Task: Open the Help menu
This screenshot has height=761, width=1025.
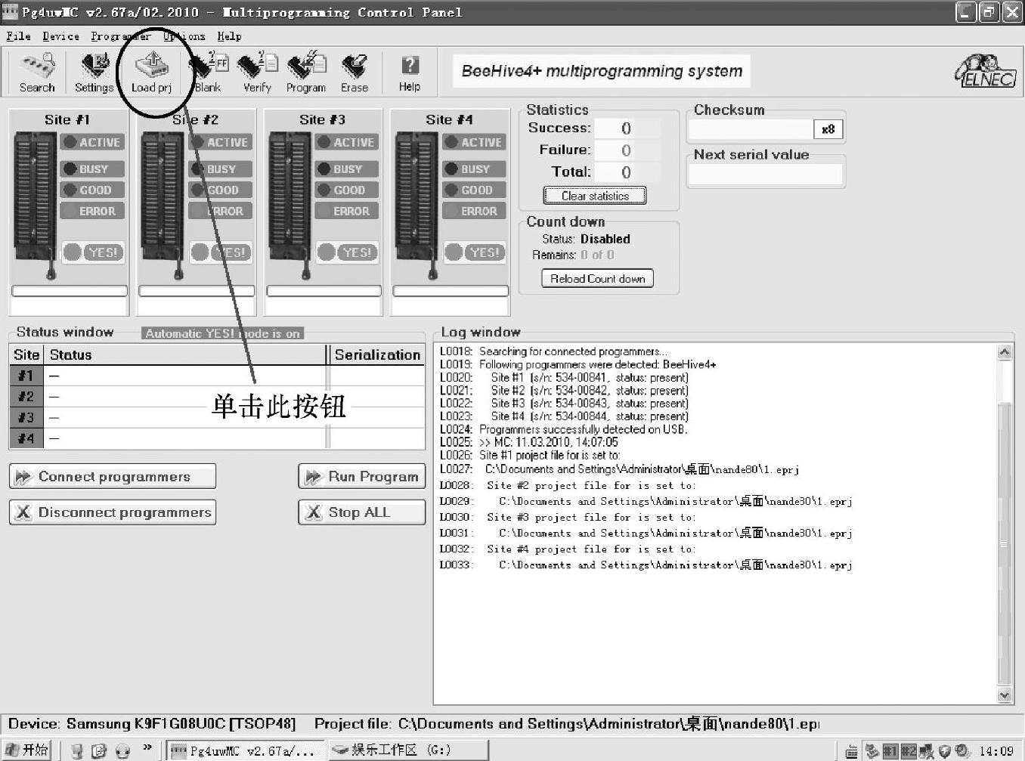Action: [x=229, y=36]
